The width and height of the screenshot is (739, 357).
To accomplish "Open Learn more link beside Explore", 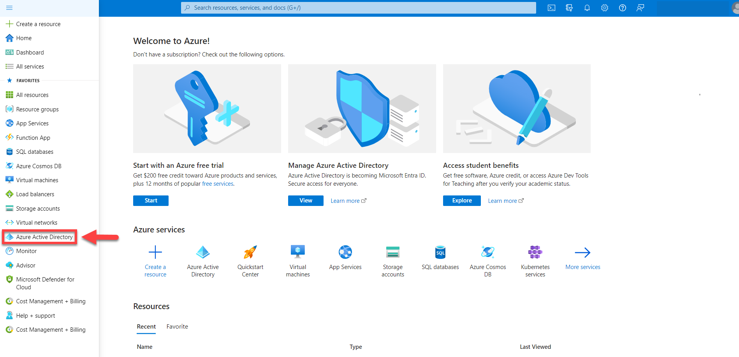I will (506, 201).
